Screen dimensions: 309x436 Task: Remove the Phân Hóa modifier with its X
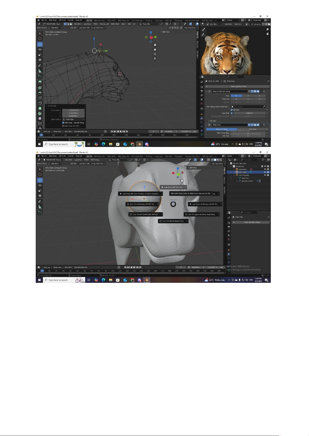pos(264,125)
